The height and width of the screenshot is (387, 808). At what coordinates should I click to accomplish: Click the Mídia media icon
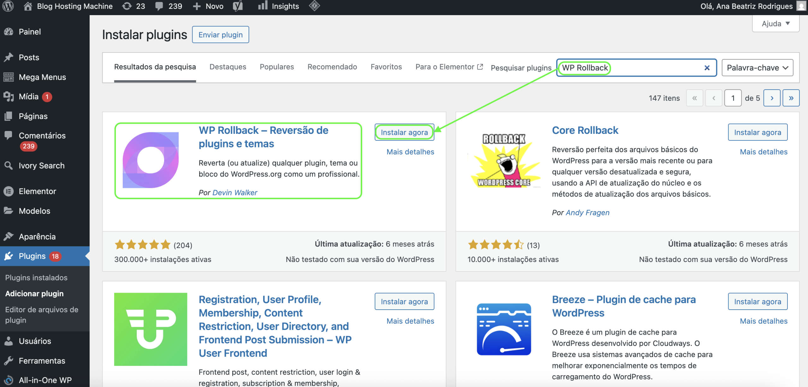pos(9,97)
